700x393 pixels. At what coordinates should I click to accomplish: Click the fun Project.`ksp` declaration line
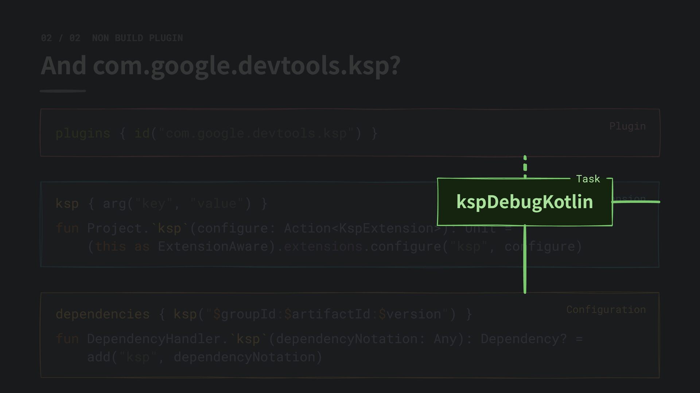284,228
